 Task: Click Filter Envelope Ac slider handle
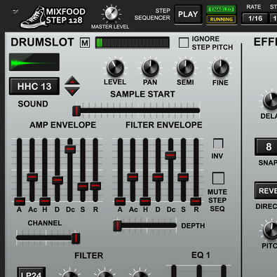(133, 177)
